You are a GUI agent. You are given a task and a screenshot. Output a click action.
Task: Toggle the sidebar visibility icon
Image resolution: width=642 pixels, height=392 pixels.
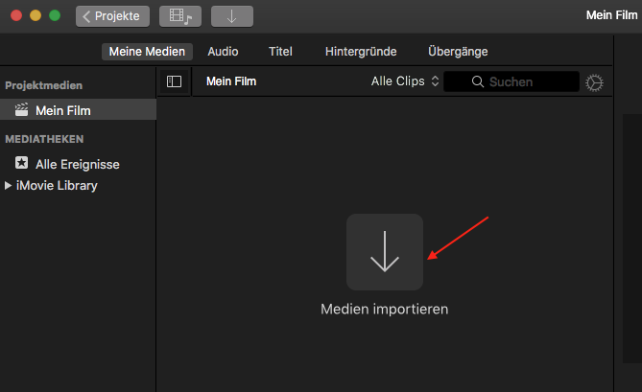tap(174, 81)
